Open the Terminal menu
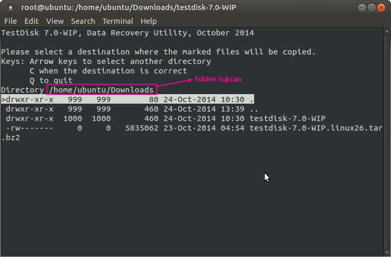 tap(118, 21)
